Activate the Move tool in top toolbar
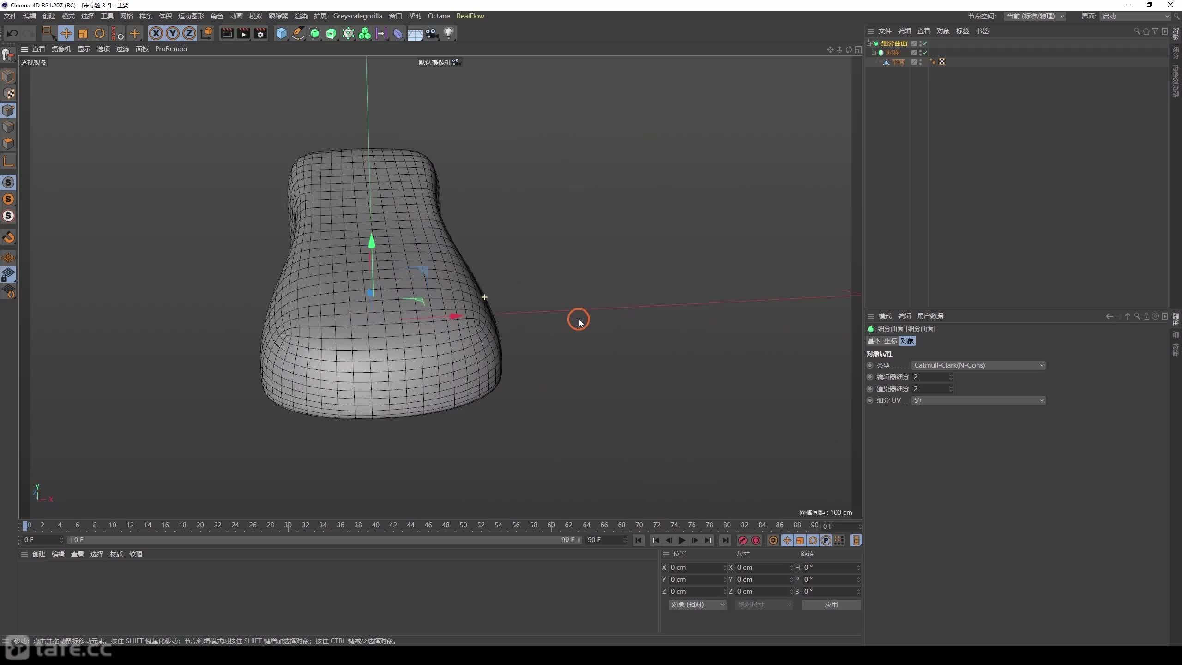This screenshot has height=665, width=1182. [x=66, y=33]
